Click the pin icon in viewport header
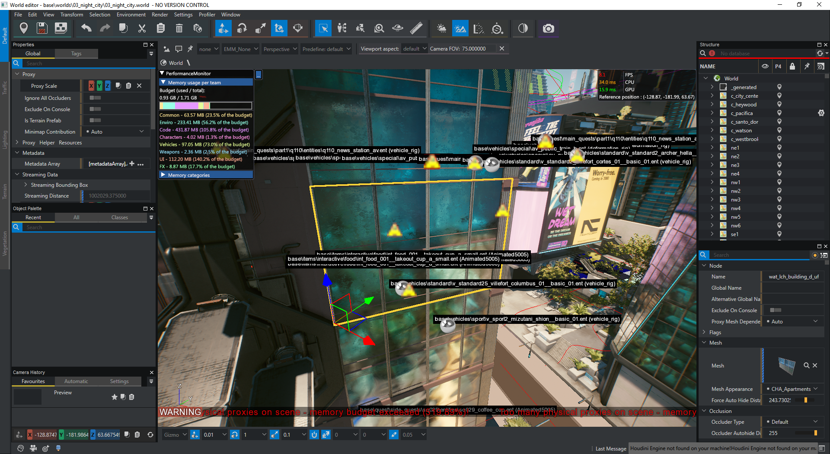The height and width of the screenshot is (454, 830). click(x=190, y=49)
